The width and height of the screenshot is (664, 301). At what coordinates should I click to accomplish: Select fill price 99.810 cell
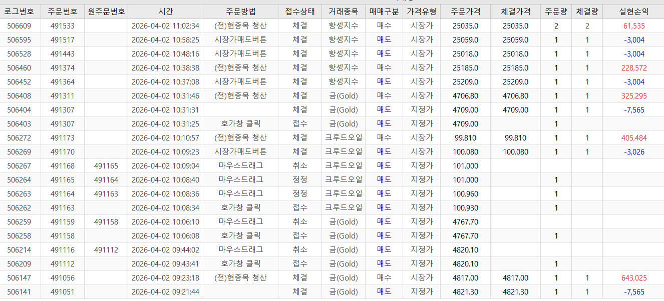tap(515, 138)
